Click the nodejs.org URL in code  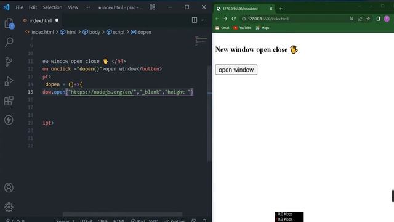coord(102,92)
